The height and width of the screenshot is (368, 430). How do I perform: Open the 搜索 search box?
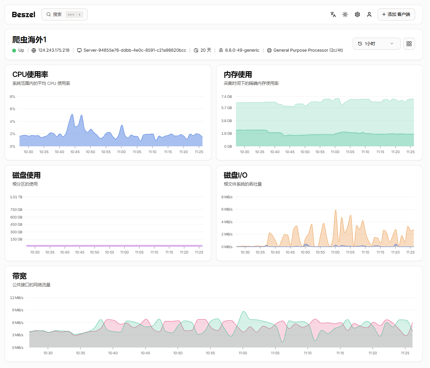(x=64, y=14)
